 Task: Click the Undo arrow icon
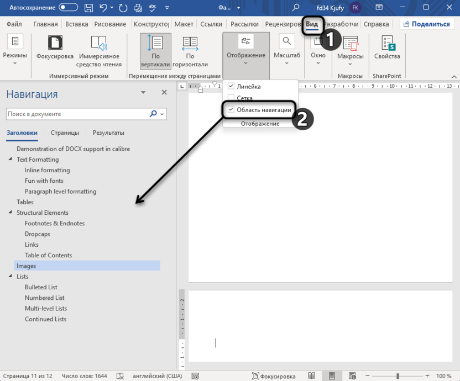pyautogui.click(x=103, y=7)
